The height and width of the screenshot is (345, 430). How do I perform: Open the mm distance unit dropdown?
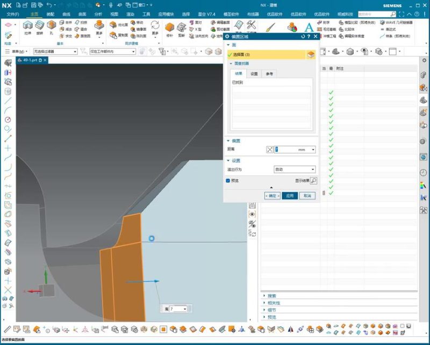pyautogui.click(x=313, y=150)
